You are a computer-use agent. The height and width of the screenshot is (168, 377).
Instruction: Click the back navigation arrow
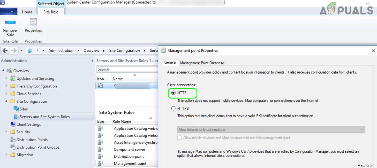click(5, 50)
